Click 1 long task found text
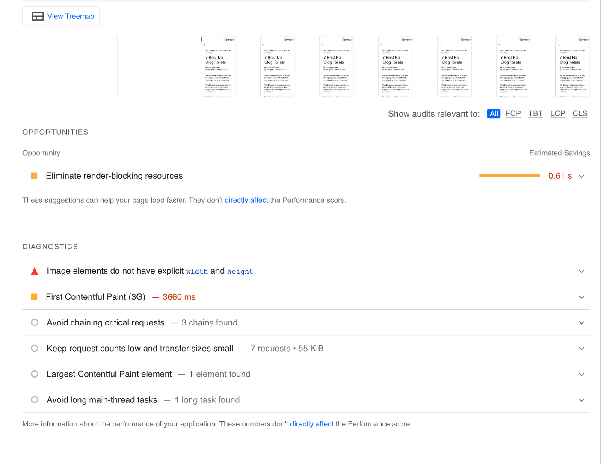Viewport: 616px width, 464px height. [207, 399]
